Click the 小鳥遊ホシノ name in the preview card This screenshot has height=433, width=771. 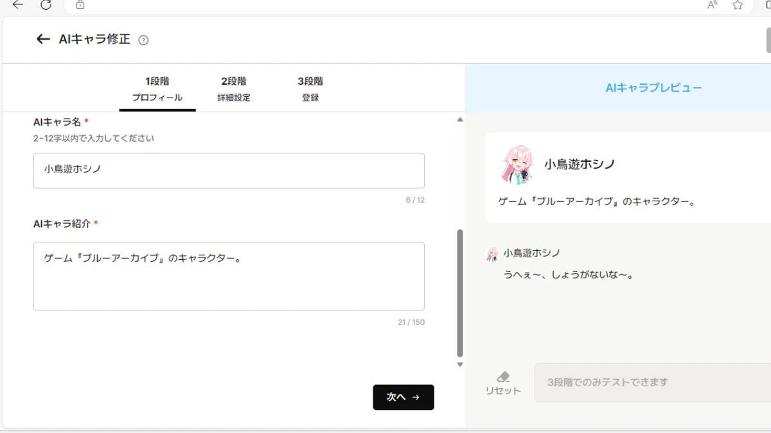(580, 164)
